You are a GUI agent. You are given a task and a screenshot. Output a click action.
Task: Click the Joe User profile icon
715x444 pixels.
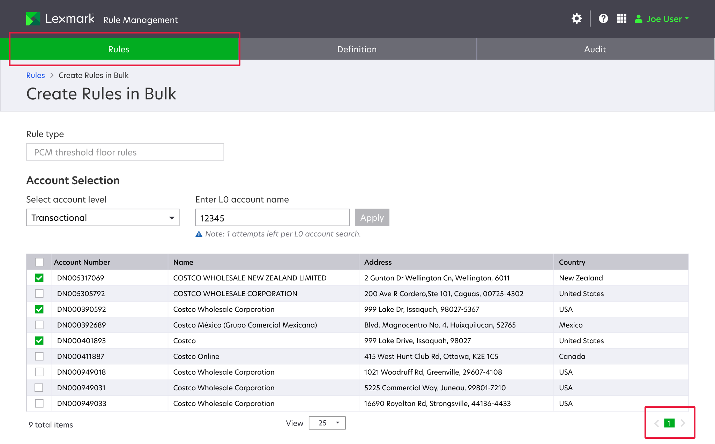click(639, 19)
